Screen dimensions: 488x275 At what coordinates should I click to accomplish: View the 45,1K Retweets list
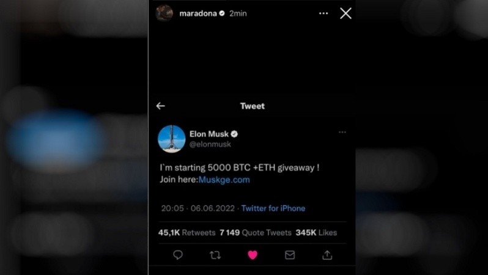[187, 233]
